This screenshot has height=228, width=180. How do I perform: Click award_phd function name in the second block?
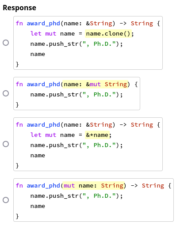coord(43,84)
